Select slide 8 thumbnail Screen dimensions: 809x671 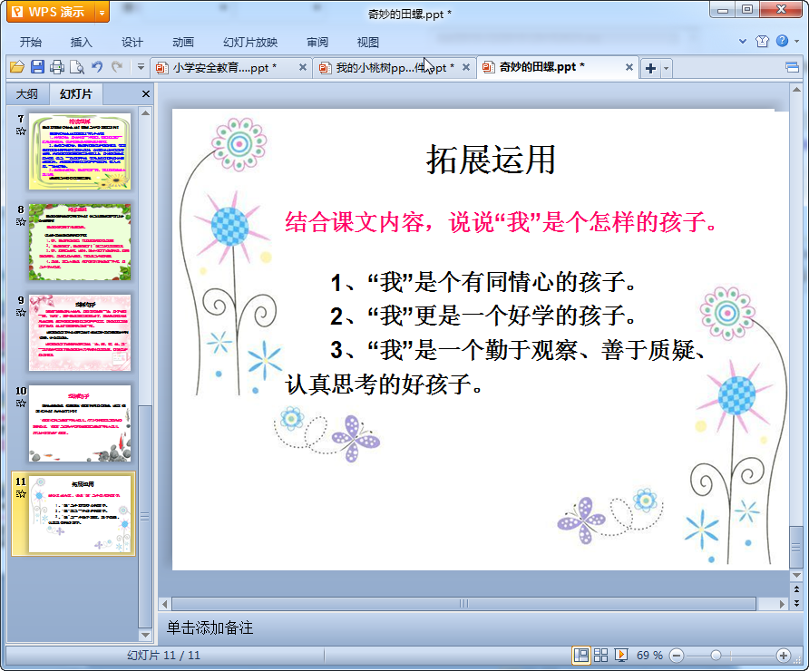click(x=80, y=242)
